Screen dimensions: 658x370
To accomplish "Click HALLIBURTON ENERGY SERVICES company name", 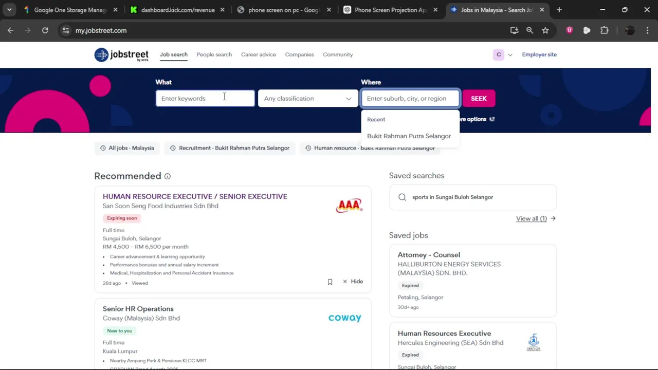I will click(x=449, y=268).
